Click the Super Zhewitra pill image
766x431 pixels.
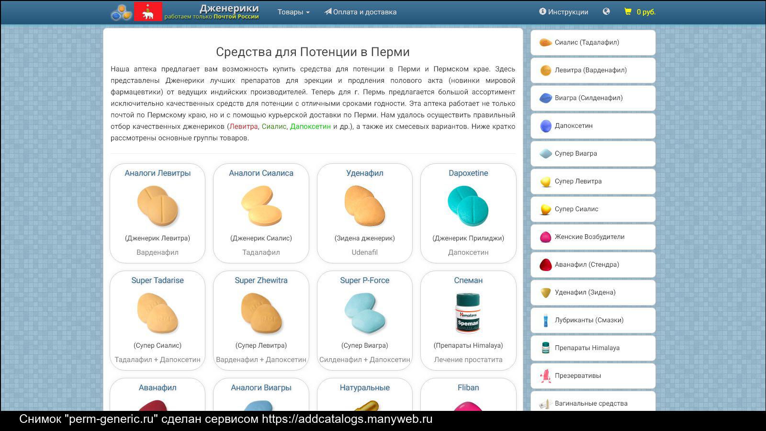(x=261, y=313)
